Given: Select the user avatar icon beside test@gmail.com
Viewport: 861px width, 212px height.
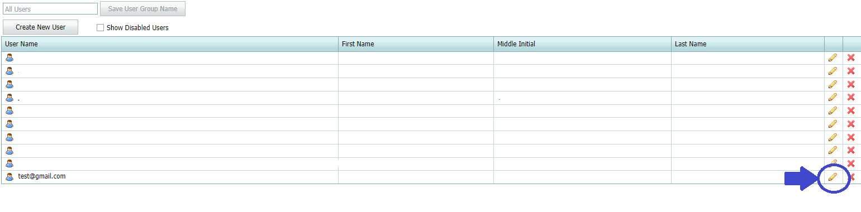Looking at the screenshot, I should coord(9,177).
